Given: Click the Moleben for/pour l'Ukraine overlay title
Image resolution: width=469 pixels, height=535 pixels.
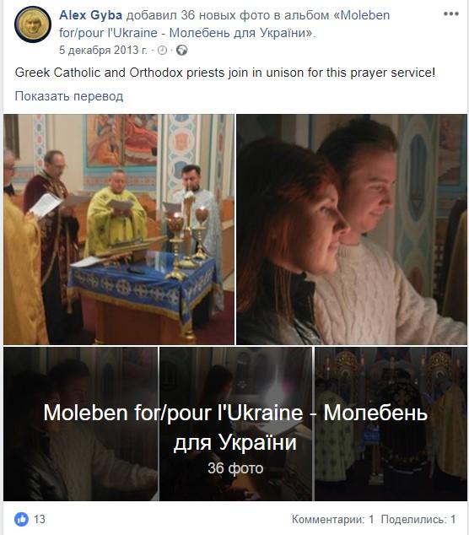Looking at the screenshot, I should (235, 427).
